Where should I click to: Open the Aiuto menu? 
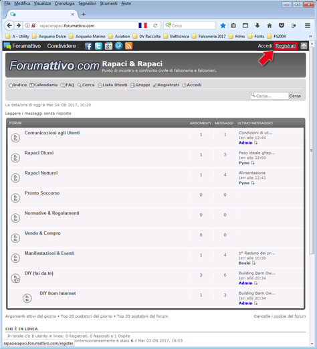(x=126, y=3)
